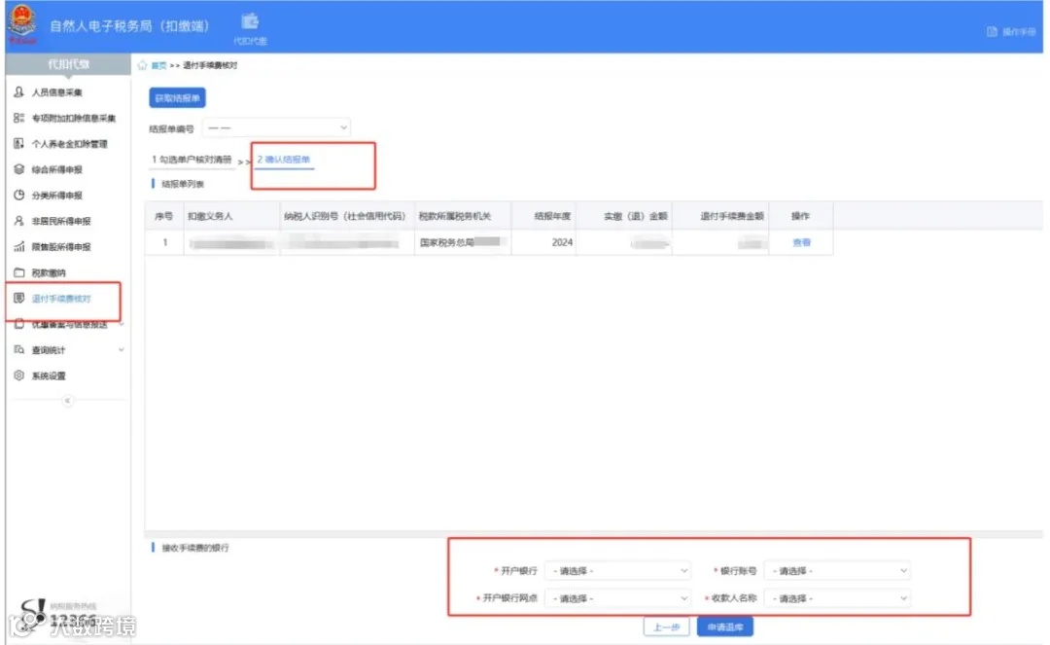Expand the 查询统计 menu chevron
Screen dimensions: 1050x645
point(122,349)
